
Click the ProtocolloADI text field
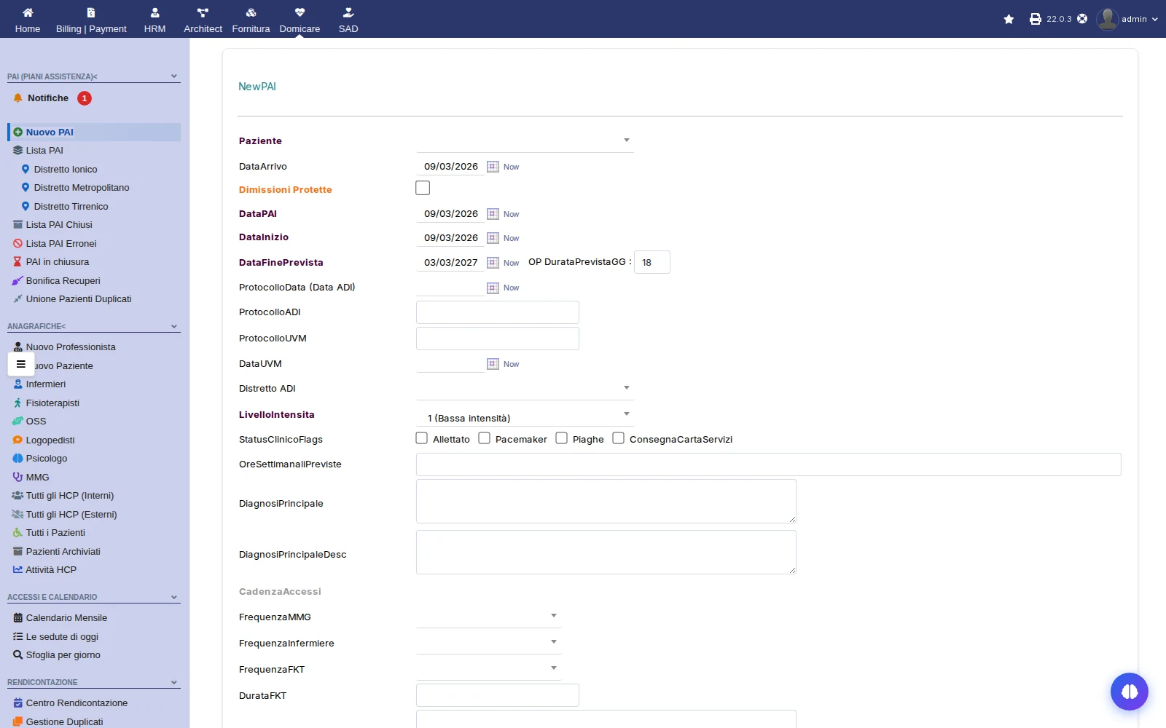[498, 312]
